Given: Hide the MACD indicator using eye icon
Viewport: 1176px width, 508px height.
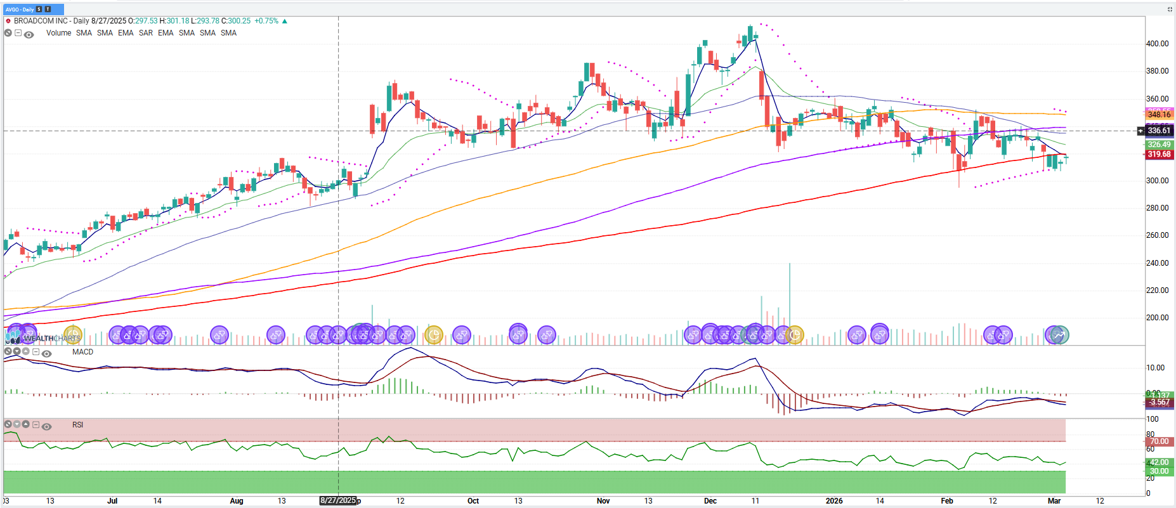Looking at the screenshot, I should pyautogui.click(x=46, y=353).
